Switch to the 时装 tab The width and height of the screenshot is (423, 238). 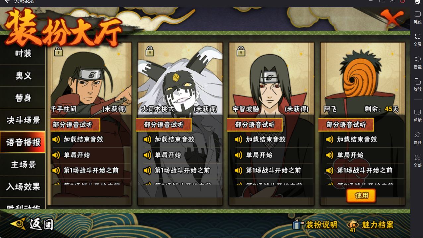coord(23,53)
